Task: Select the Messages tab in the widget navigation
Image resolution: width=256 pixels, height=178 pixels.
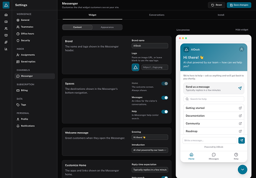Action: pos(214,156)
